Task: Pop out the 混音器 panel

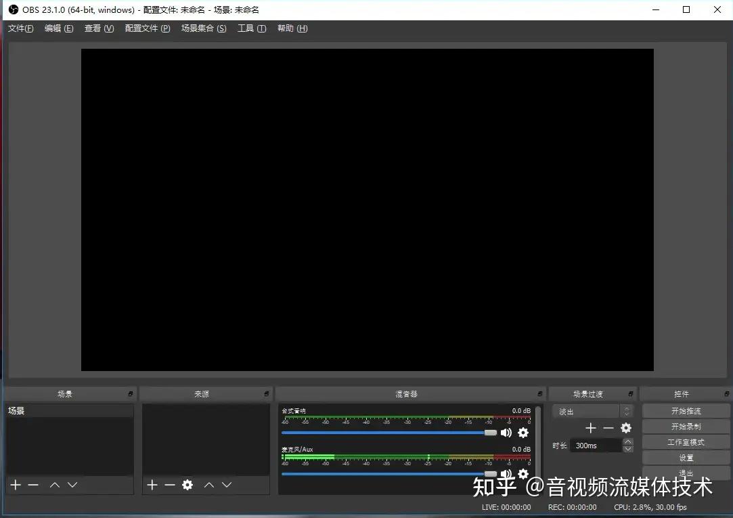Action: tap(539, 393)
